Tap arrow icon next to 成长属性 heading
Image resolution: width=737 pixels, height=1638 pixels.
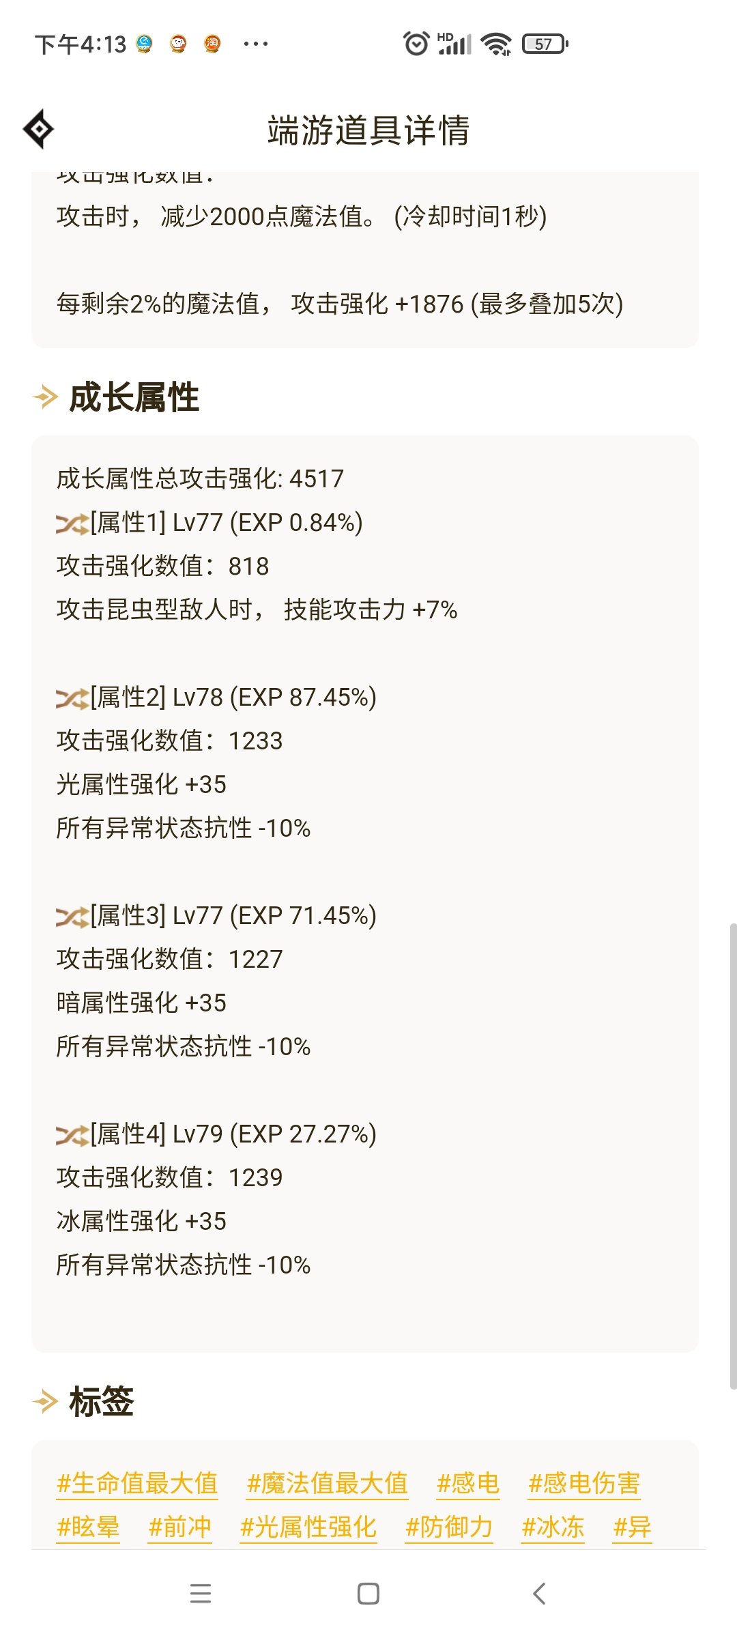45,397
